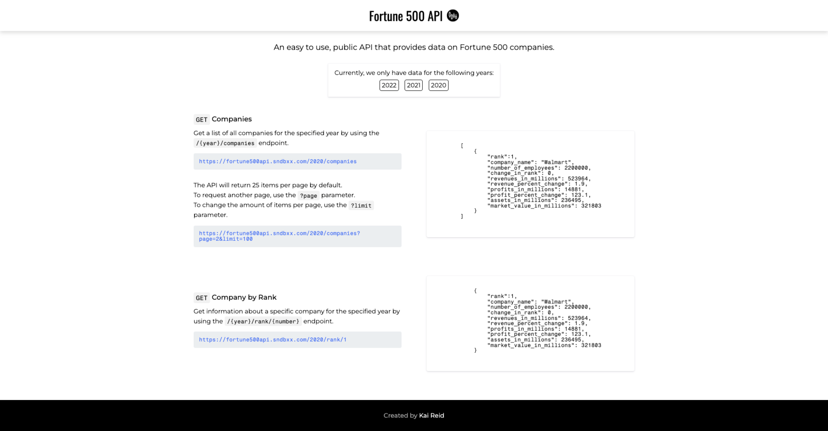
Task: Select the 2021 year badge
Action: tap(413, 85)
